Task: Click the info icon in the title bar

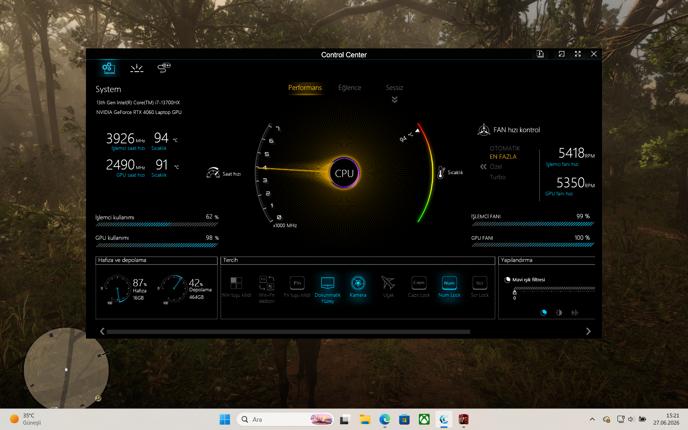Action: coord(540,54)
